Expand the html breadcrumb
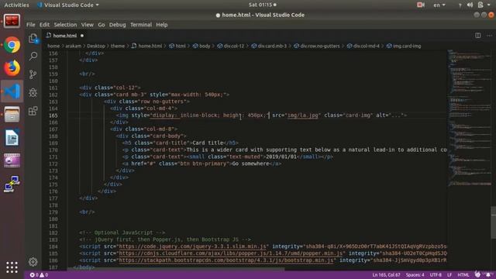 pos(177,46)
